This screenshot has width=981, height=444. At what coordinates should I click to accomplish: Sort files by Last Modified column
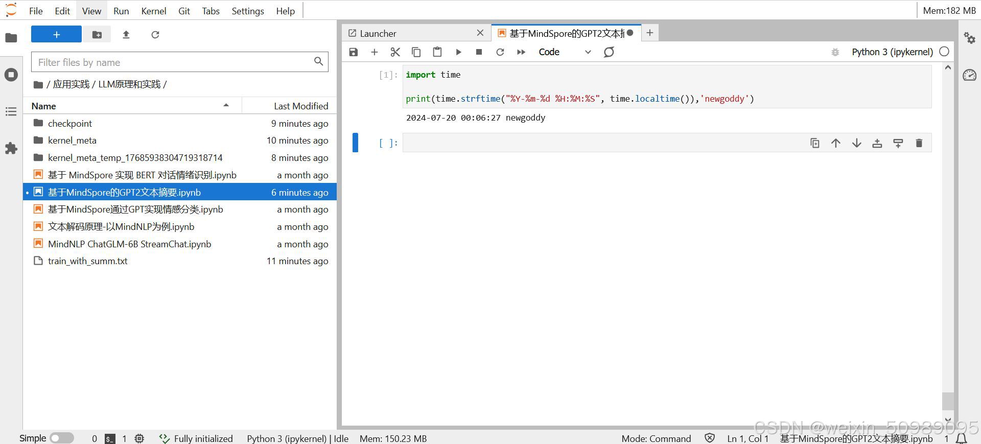point(289,106)
